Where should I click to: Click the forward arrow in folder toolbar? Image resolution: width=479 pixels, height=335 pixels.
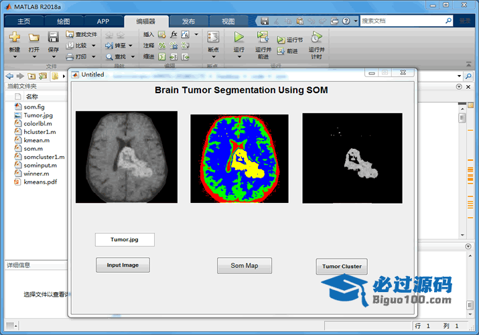click(21, 76)
